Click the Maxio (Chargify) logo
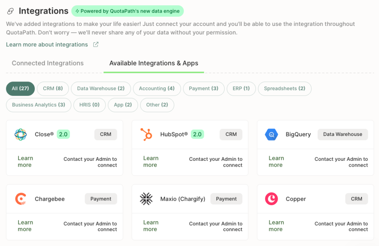Viewport: 379px width, 246px height. click(146, 199)
